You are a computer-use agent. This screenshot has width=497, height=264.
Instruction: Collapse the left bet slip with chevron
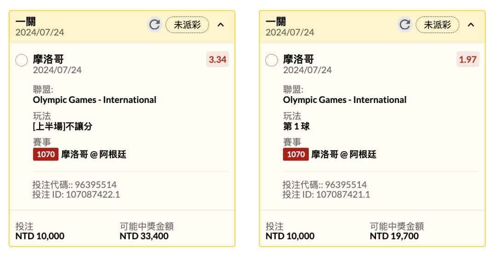click(x=220, y=25)
